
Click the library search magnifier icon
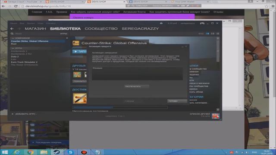tap(12, 34)
